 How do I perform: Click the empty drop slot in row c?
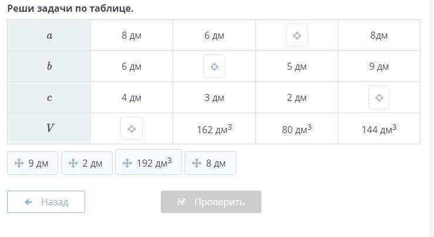point(379,98)
